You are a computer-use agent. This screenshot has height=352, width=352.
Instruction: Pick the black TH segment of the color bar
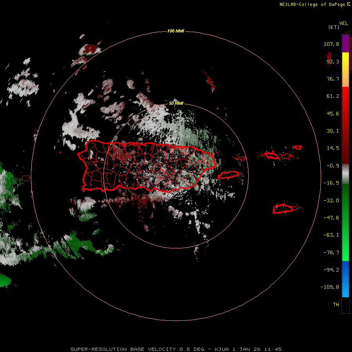point(345,305)
